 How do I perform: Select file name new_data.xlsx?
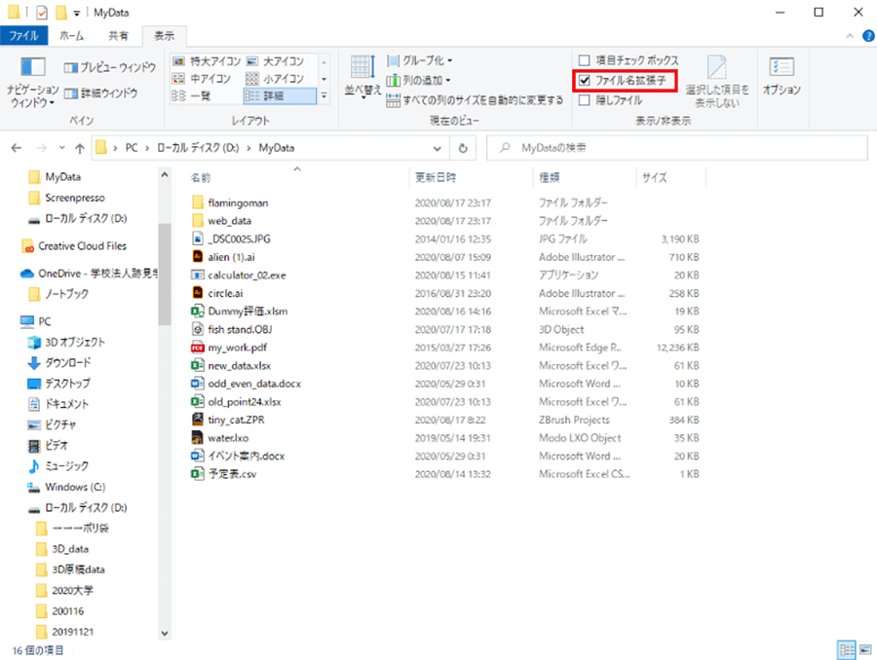(240, 366)
